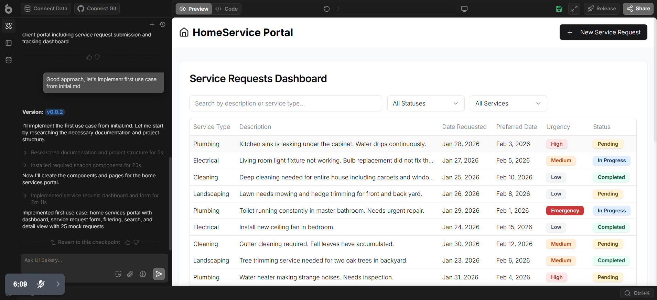Thumbs up the first message

[89, 57]
